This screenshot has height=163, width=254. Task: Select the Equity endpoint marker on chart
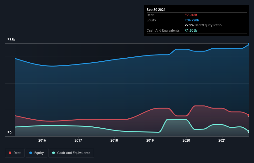249,44
